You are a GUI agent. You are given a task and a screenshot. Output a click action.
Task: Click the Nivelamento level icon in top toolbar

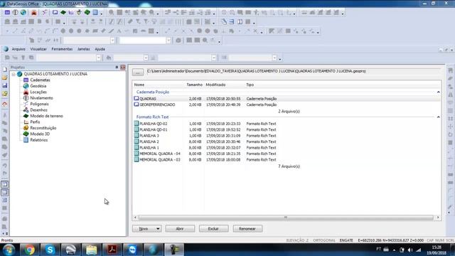point(15,13)
